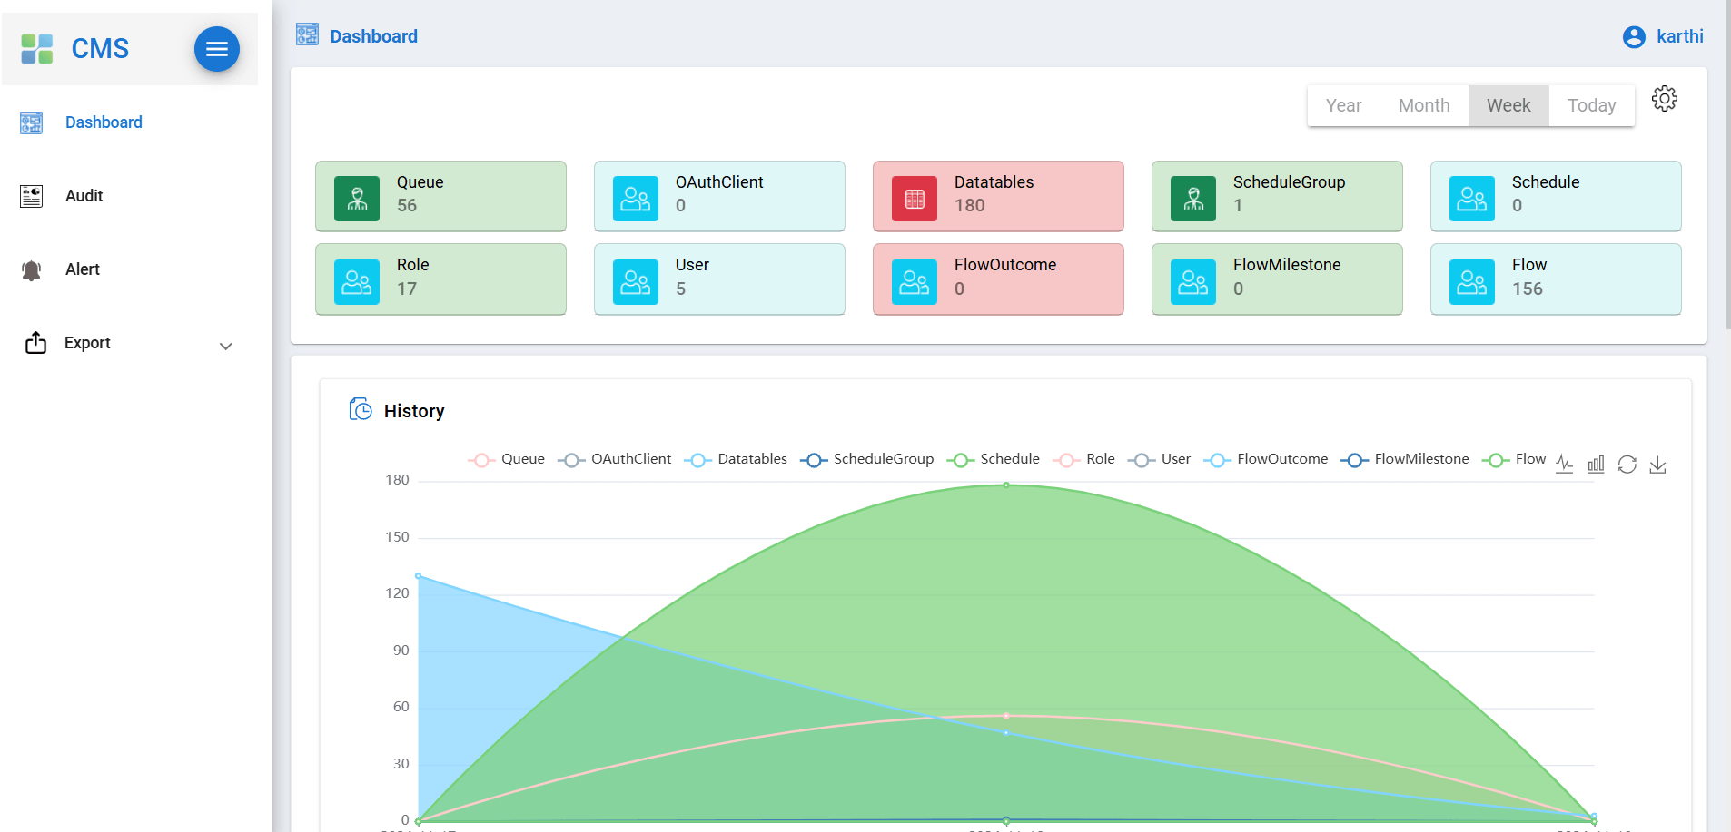Click the Datatables red table icon
Screen dimensions: 1731x832
tap(915, 199)
